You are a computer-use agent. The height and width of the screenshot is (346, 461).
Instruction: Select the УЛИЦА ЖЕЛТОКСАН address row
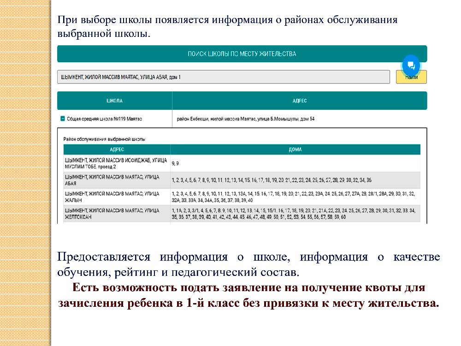(x=116, y=214)
